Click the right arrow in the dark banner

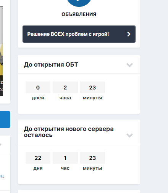(129, 34)
